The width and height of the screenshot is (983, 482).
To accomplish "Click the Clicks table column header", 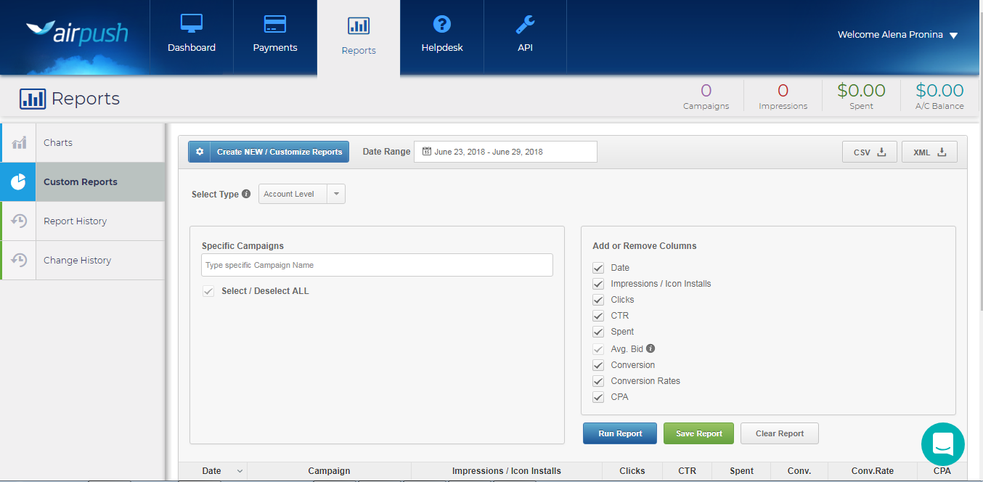I will pyautogui.click(x=632, y=471).
